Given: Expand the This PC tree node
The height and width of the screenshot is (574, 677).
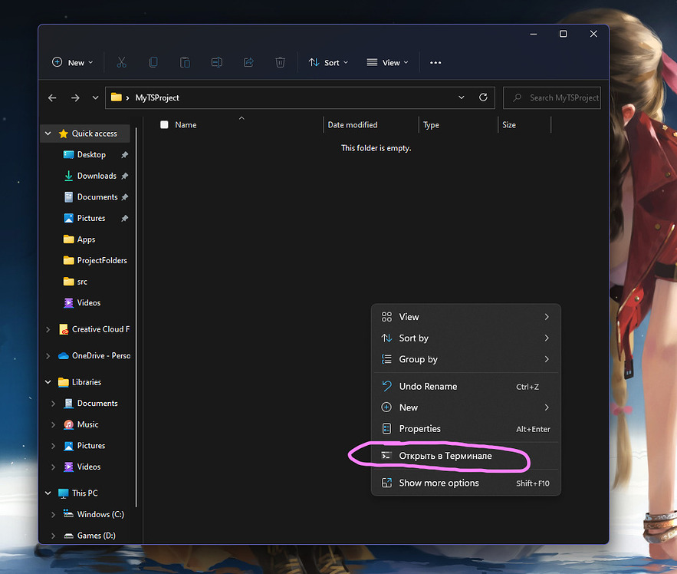Looking at the screenshot, I should coord(48,493).
